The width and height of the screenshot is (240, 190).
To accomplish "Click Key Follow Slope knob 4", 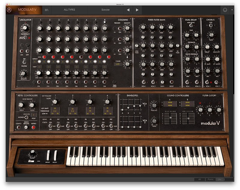I will tap(107, 102).
